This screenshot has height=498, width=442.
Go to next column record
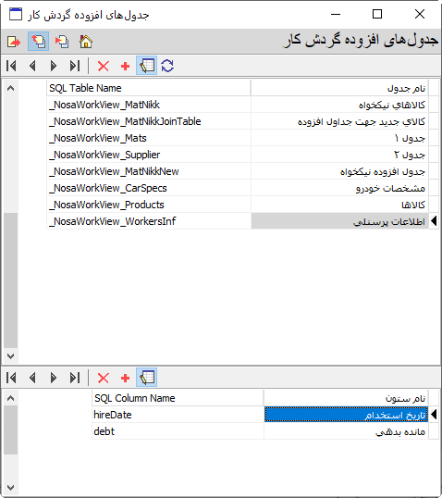click(54, 378)
